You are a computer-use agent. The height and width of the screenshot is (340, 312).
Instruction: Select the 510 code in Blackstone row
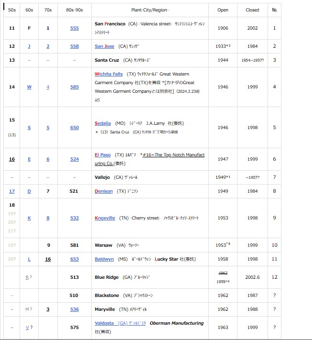(x=74, y=296)
